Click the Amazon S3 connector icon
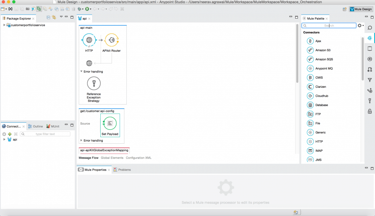Screen dimensions: 375x216 pos(310,50)
